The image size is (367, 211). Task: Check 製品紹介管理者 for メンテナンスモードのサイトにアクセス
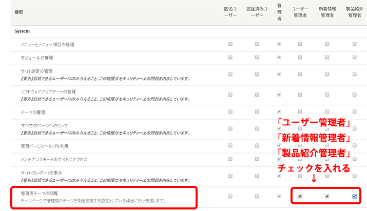coord(354,159)
